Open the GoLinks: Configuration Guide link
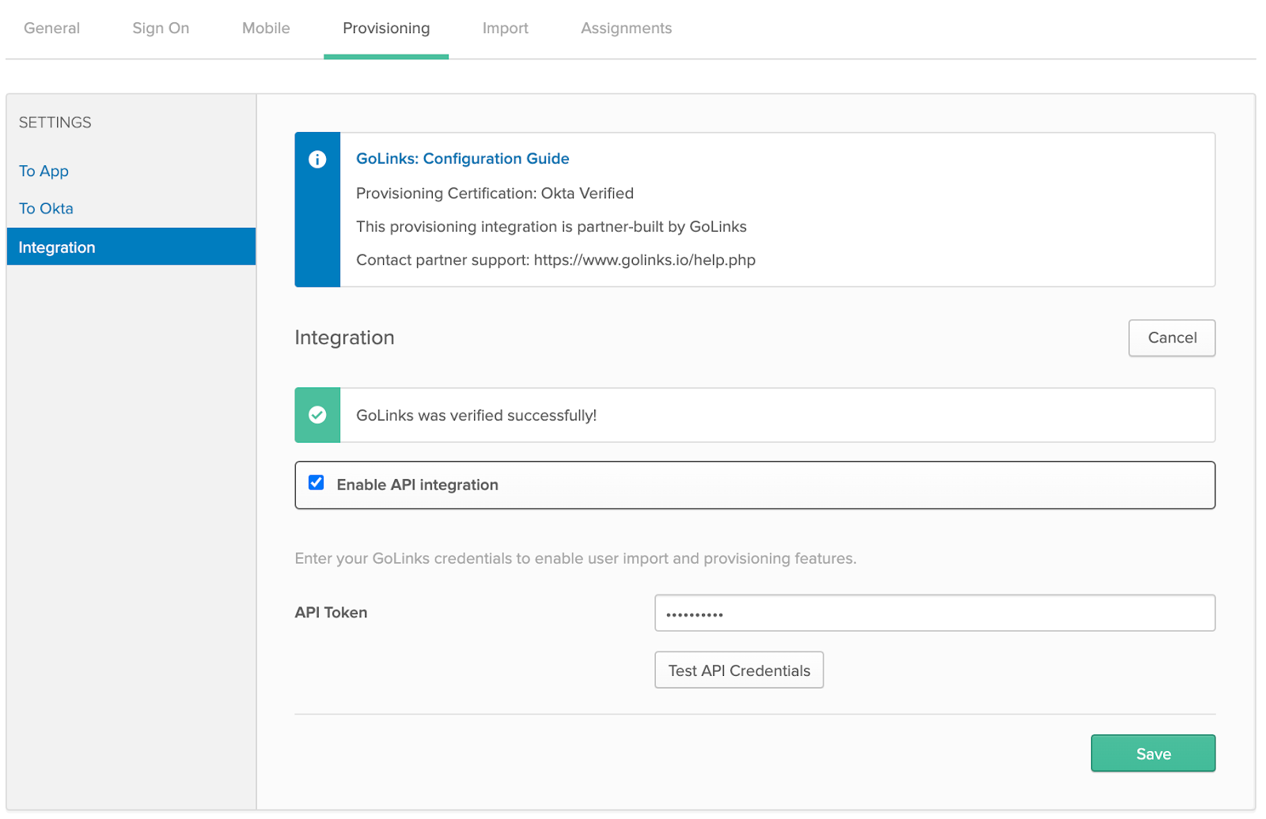The image size is (1266, 819). tap(463, 158)
